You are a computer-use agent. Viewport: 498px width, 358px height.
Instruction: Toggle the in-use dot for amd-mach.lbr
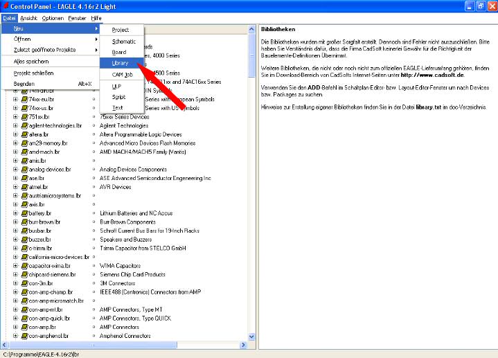(94, 152)
